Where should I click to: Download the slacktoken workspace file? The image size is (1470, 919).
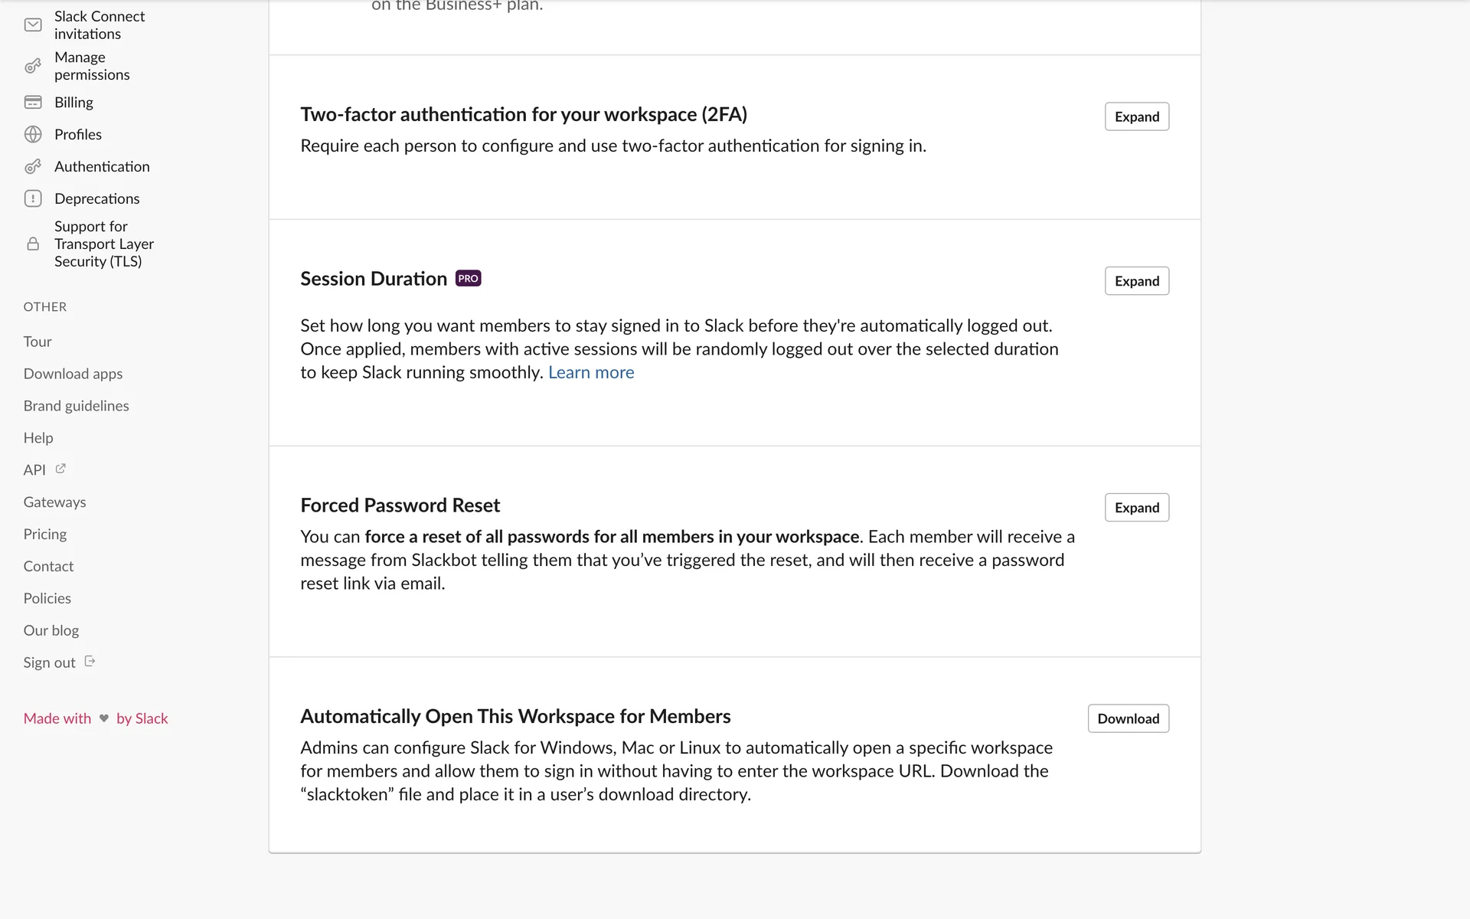(x=1128, y=718)
